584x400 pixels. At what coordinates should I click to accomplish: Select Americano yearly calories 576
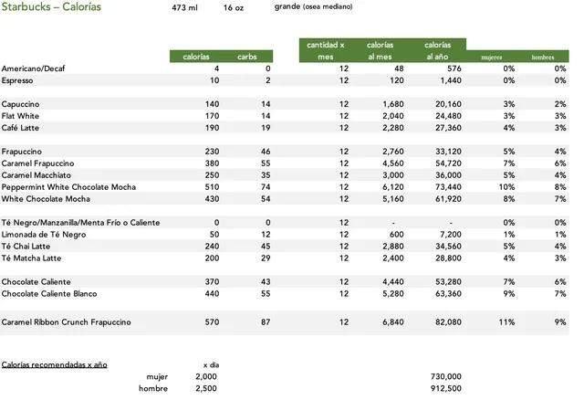[x=454, y=68]
